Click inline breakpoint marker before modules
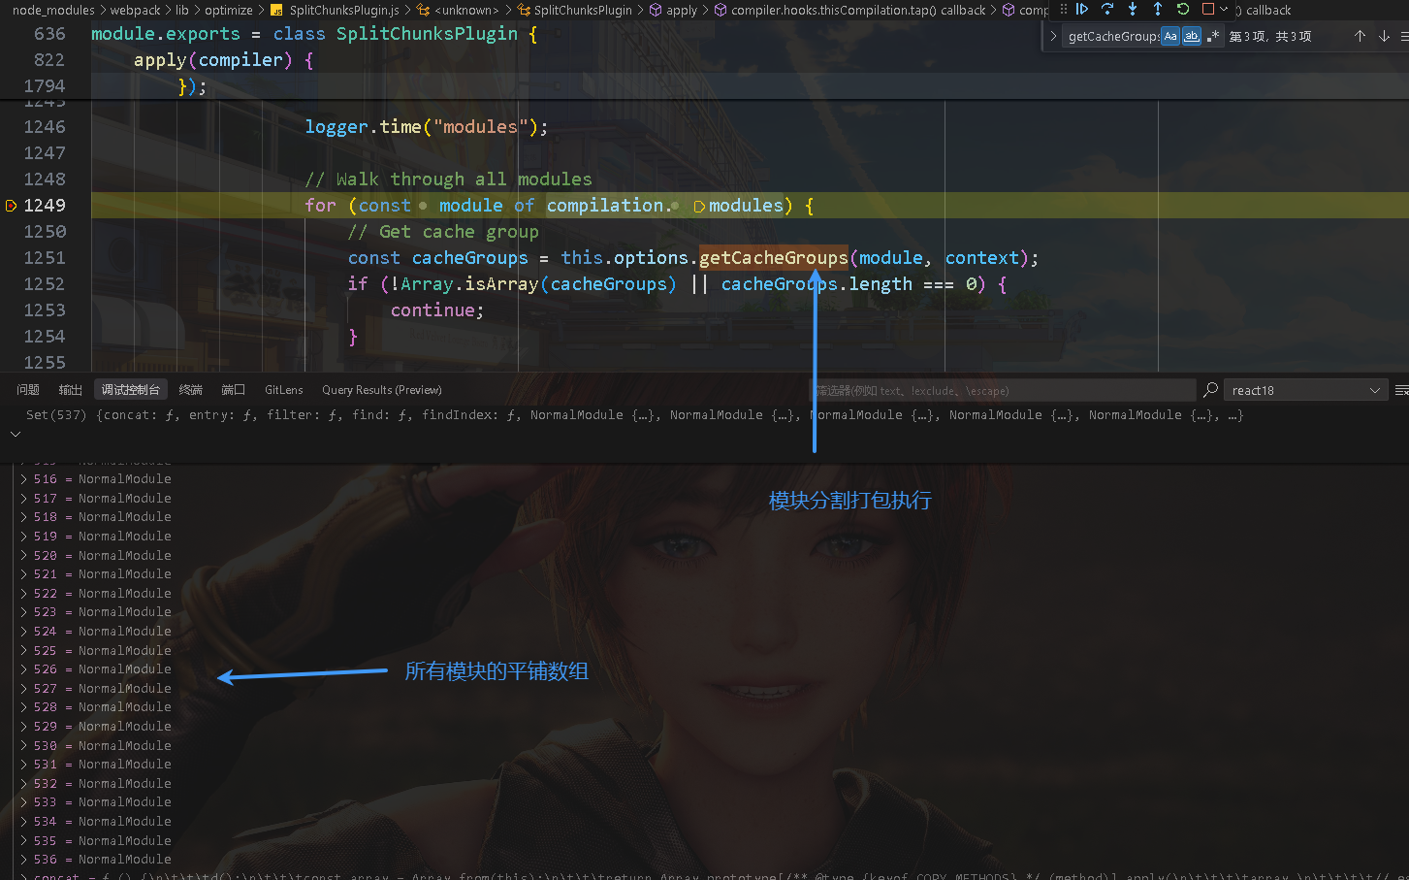 tap(699, 207)
